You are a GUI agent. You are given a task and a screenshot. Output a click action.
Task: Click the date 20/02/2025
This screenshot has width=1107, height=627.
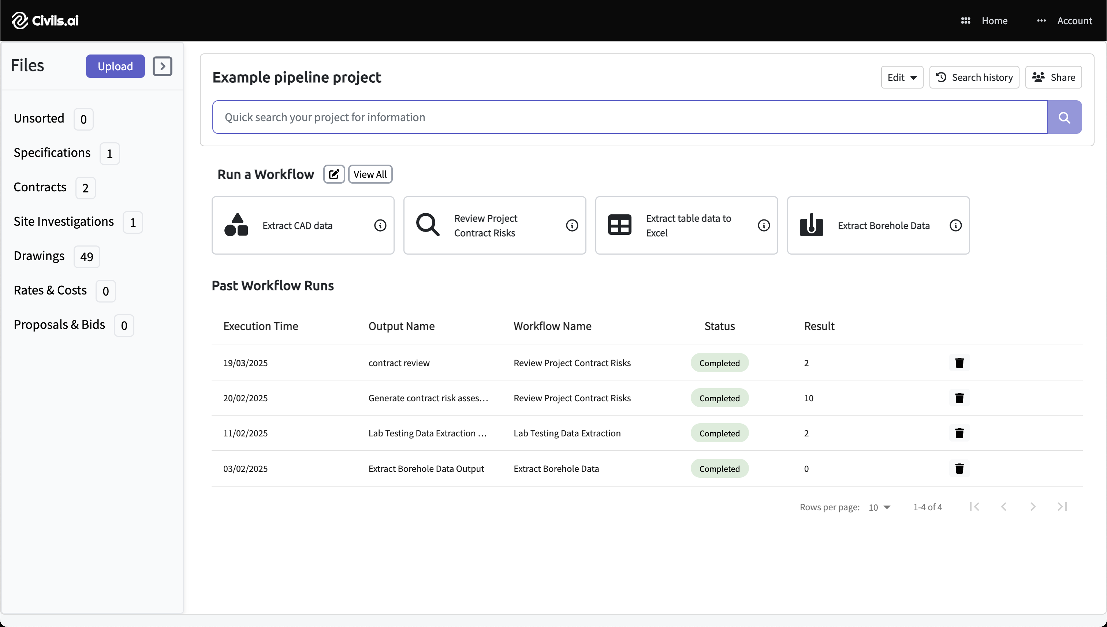tap(245, 398)
